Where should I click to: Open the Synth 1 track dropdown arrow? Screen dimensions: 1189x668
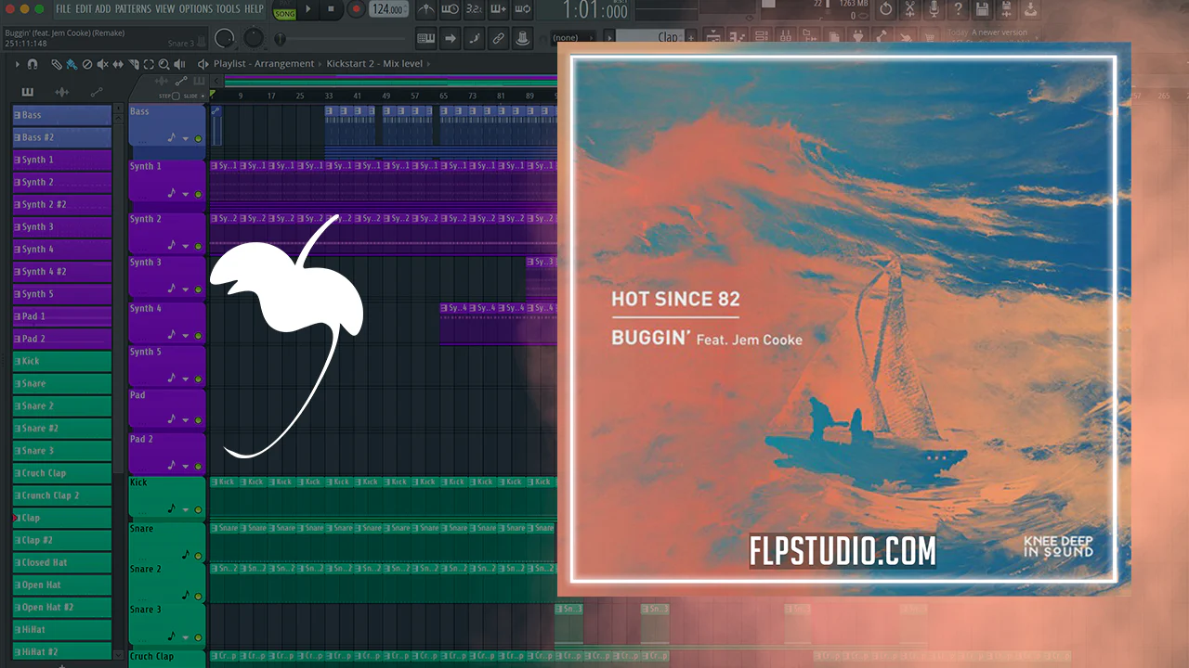click(186, 195)
